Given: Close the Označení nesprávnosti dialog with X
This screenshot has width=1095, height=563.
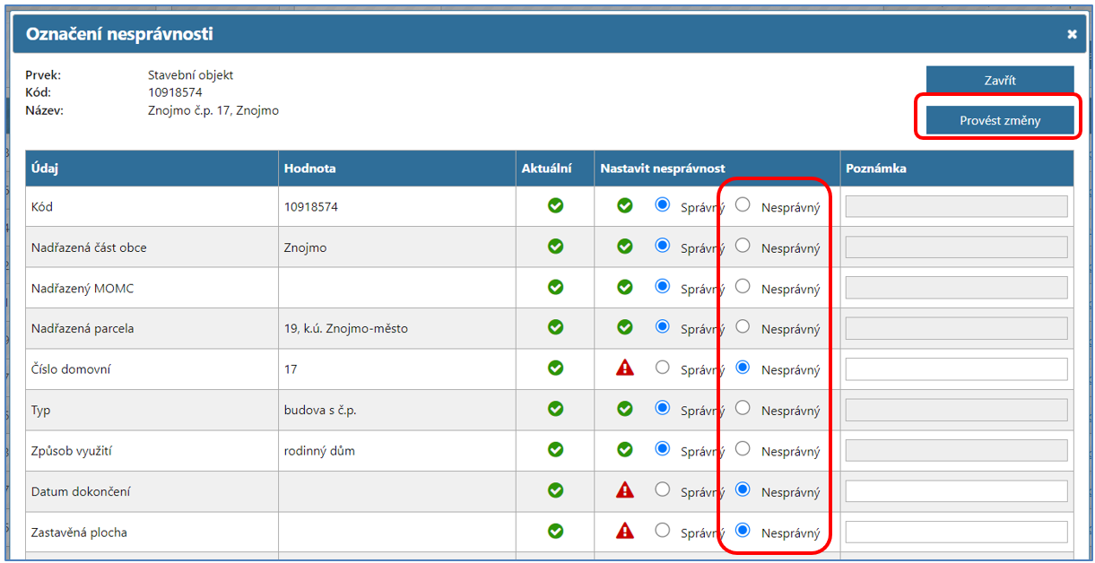Looking at the screenshot, I should (x=1072, y=35).
